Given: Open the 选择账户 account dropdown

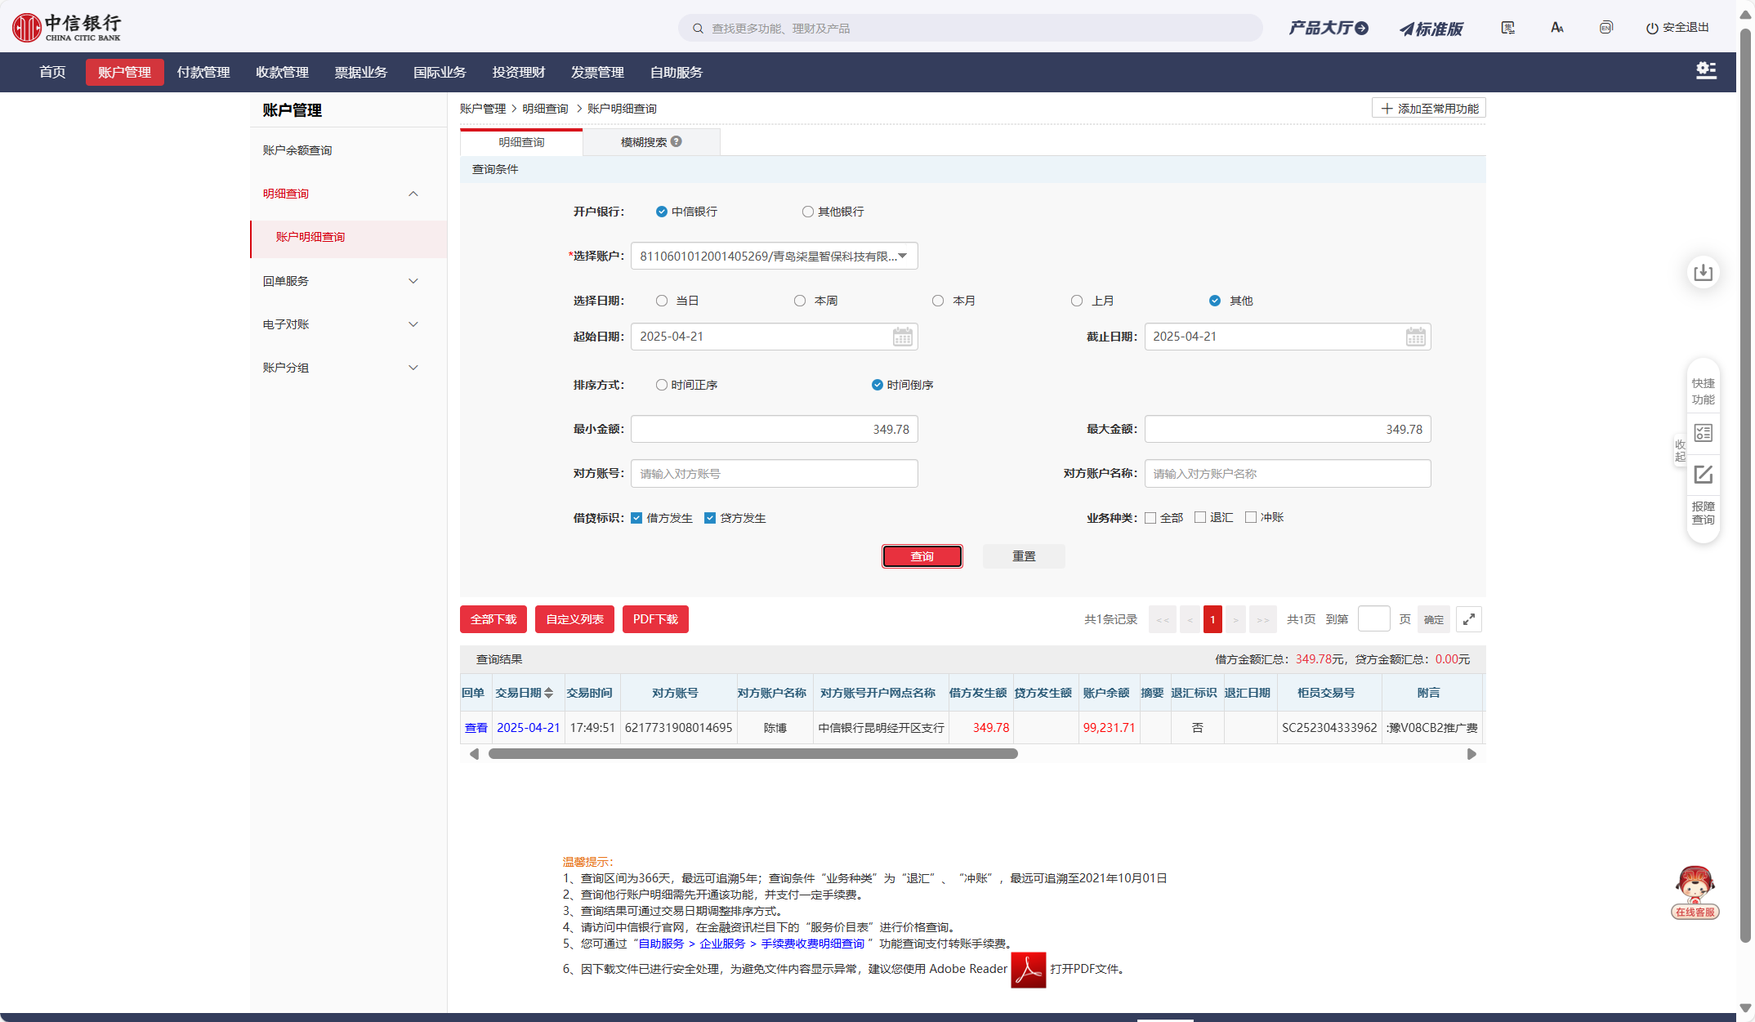Looking at the screenshot, I should (774, 257).
